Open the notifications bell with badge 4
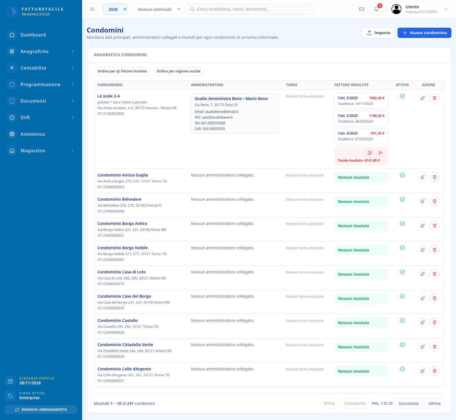Image resolution: width=456 pixels, height=420 pixels. coord(376,9)
